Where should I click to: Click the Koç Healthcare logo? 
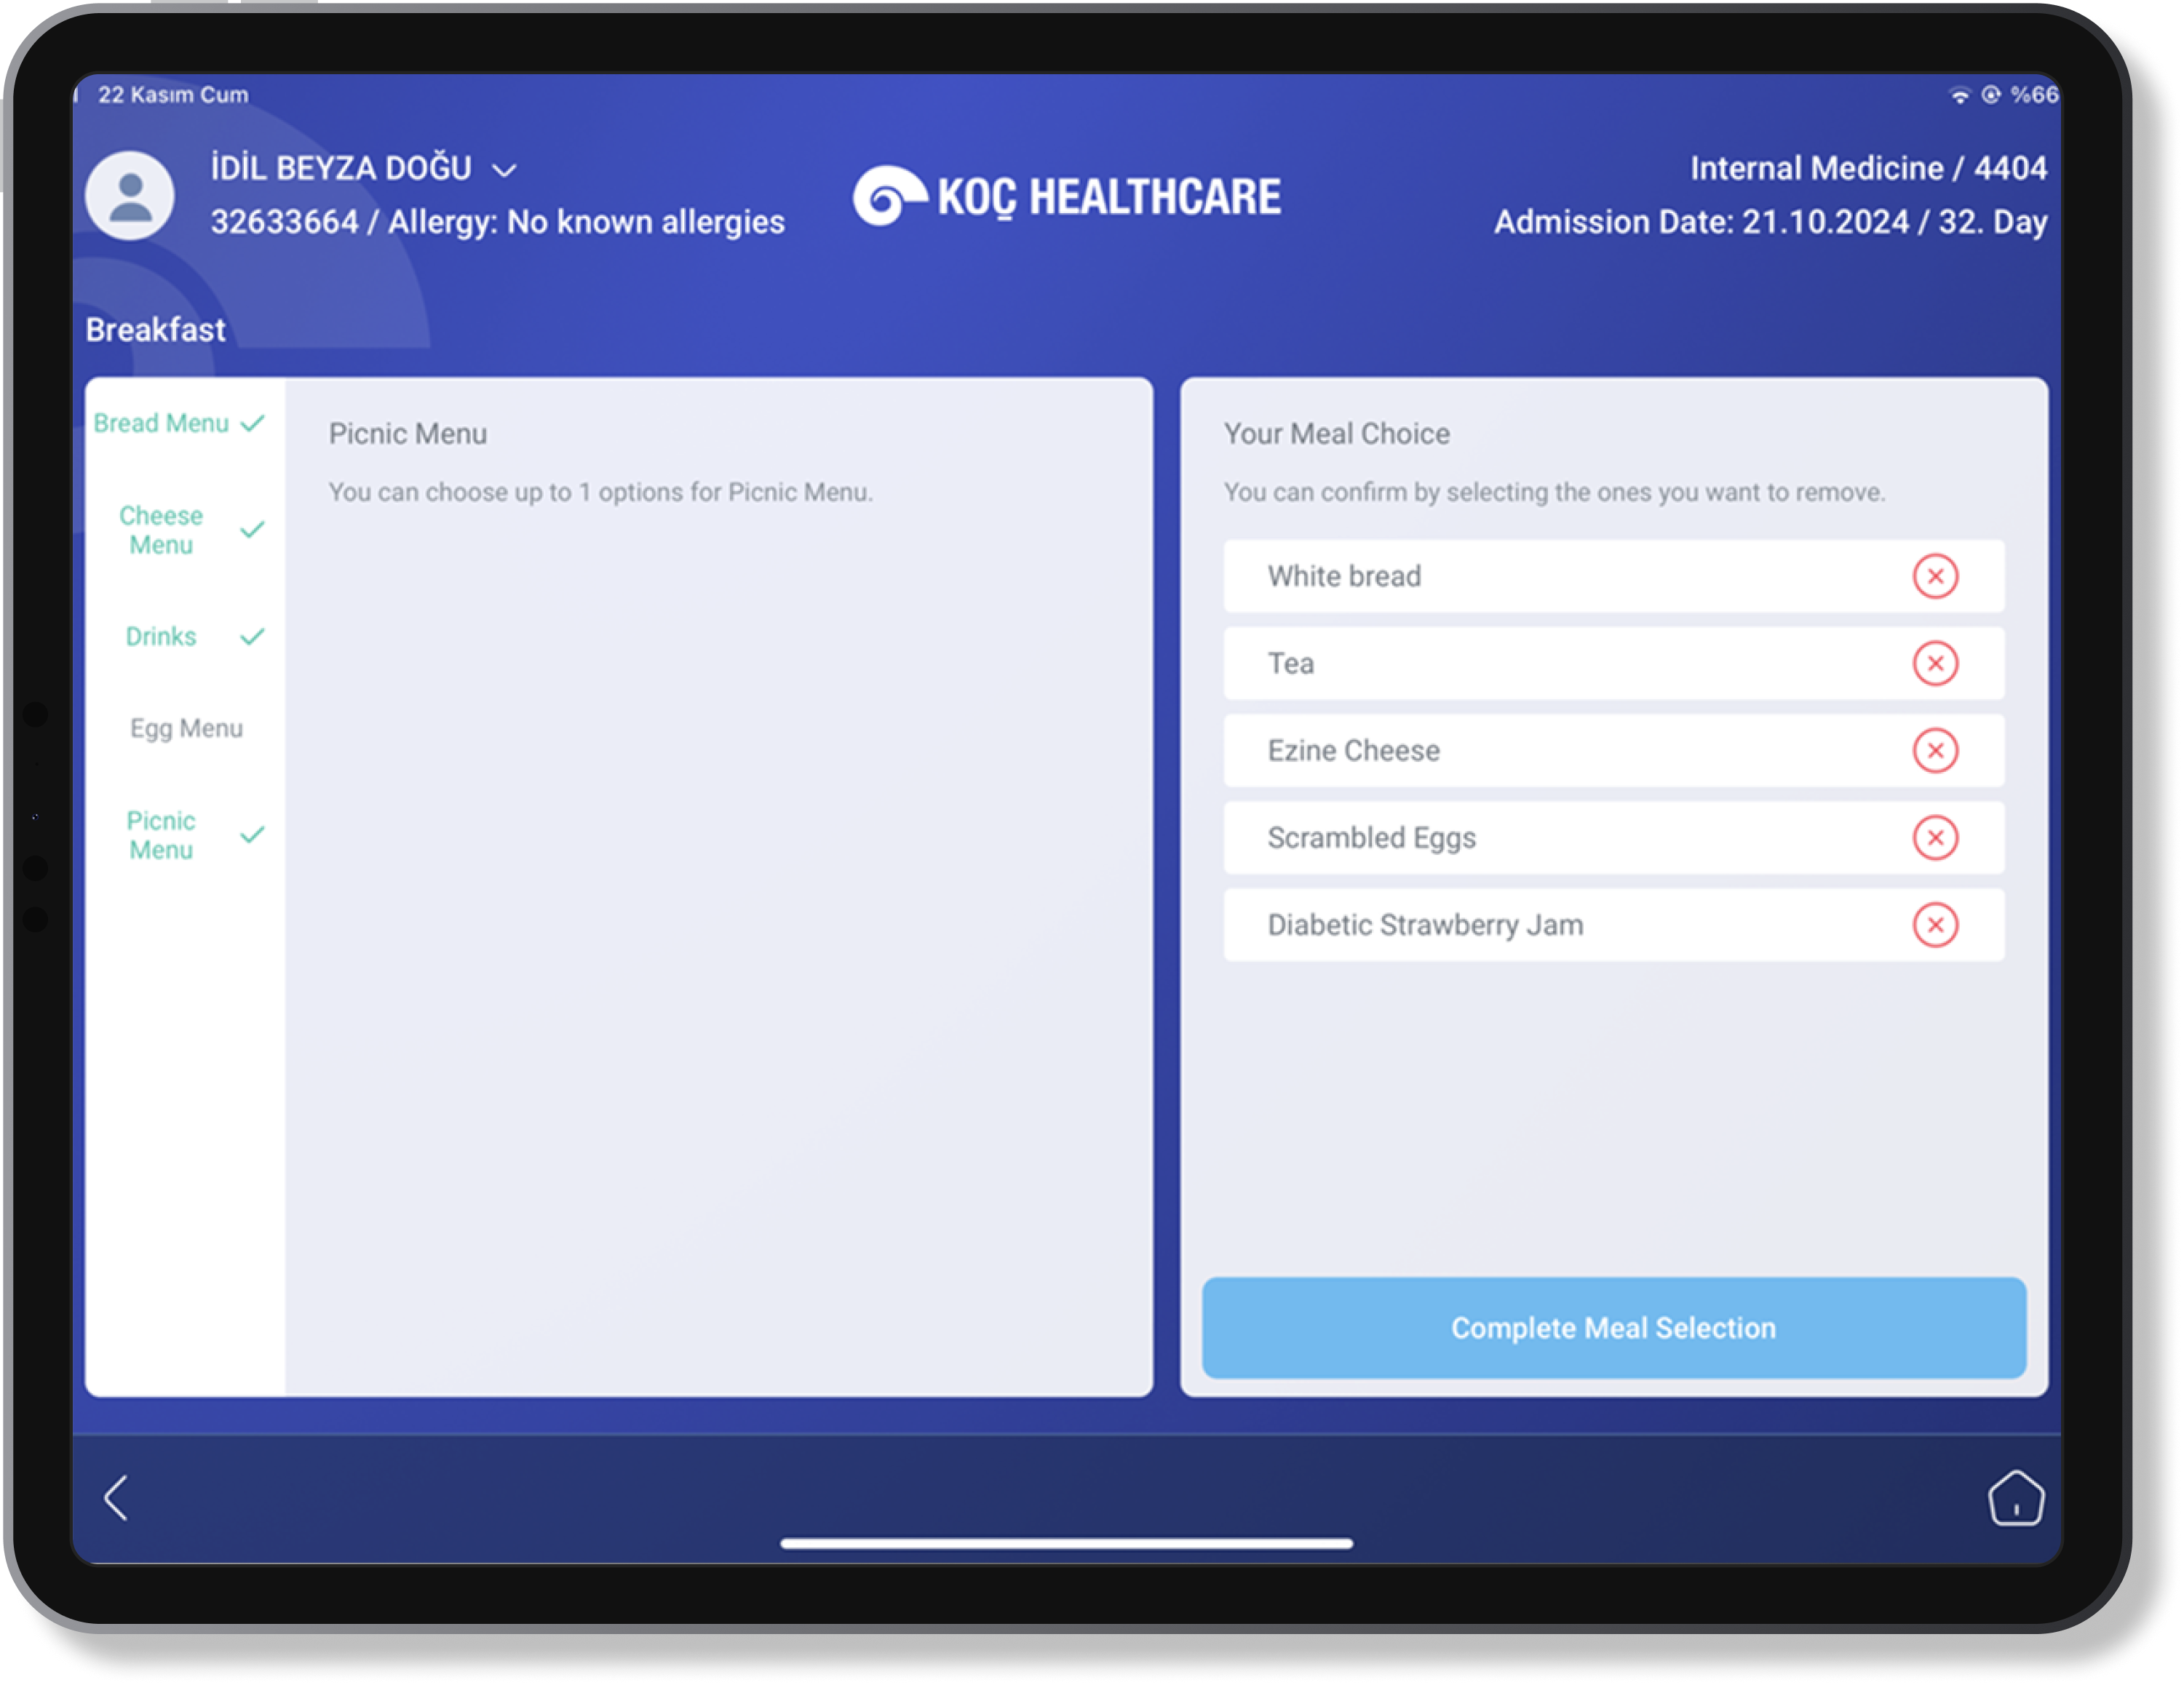point(1066,196)
